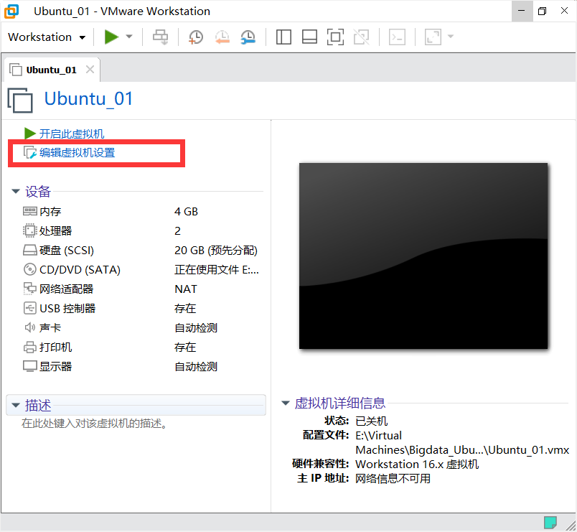Click the VMware logo in title bar
The height and width of the screenshot is (532, 577).
(x=11, y=11)
